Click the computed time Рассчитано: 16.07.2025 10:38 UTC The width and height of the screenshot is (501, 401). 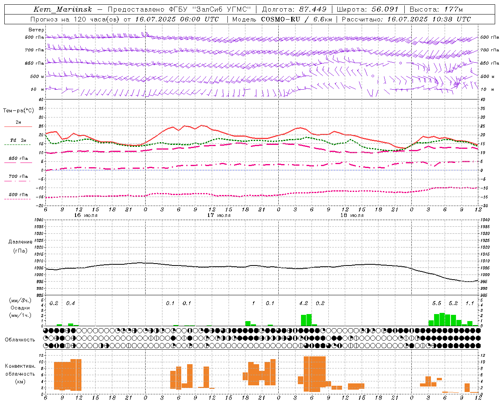pos(406,19)
